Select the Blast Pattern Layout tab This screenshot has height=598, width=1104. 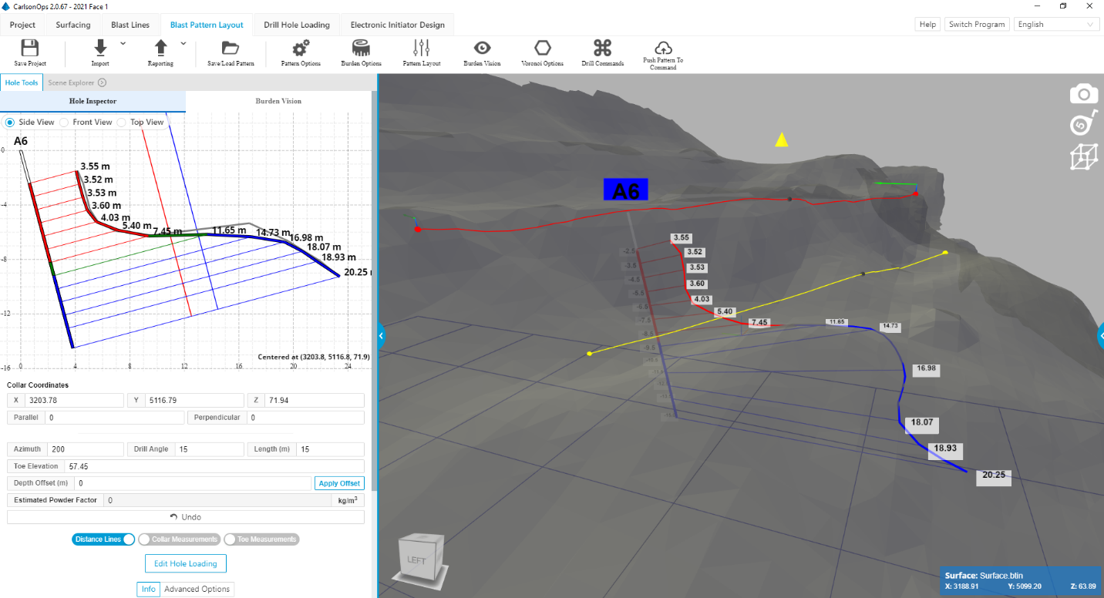(207, 25)
